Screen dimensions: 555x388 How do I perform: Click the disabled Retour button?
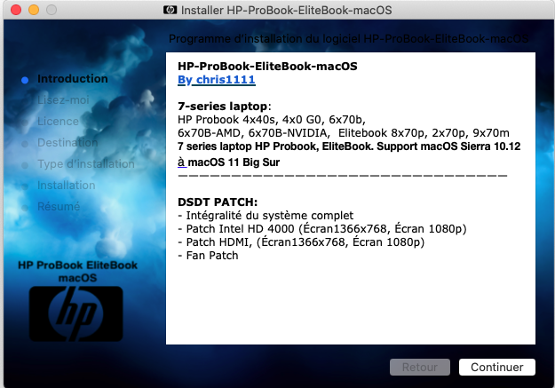coord(420,367)
